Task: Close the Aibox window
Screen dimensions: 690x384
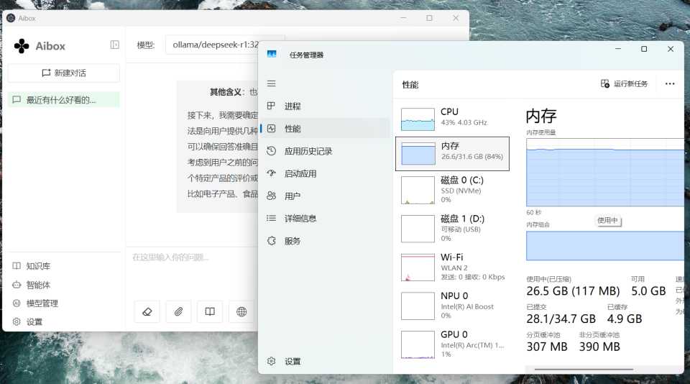Action: [x=456, y=18]
